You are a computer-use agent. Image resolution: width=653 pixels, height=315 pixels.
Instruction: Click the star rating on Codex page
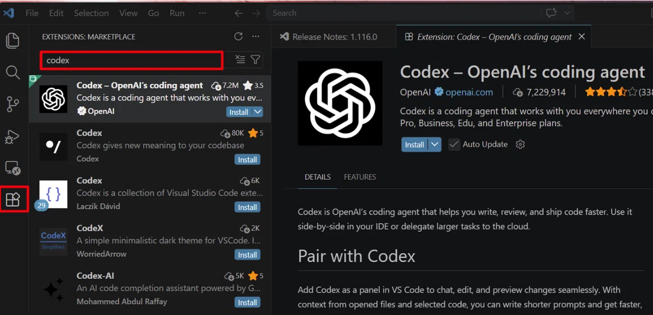coord(611,92)
